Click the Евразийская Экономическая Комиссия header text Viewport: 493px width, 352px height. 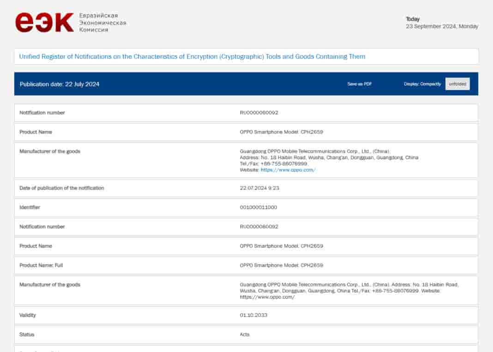click(102, 23)
